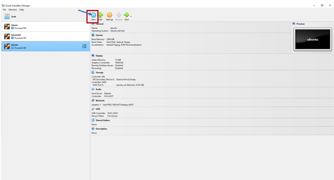Screen dimensions: 334x180
Task: Click the green Add machine icon
Action: coord(100,15)
